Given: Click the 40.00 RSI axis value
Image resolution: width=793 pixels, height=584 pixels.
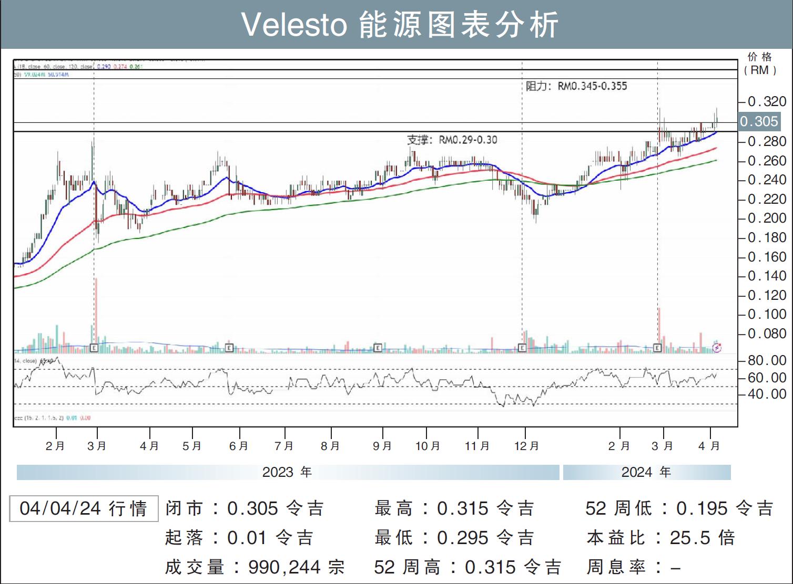Looking at the screenshot, I should click(x=767, y=394).
